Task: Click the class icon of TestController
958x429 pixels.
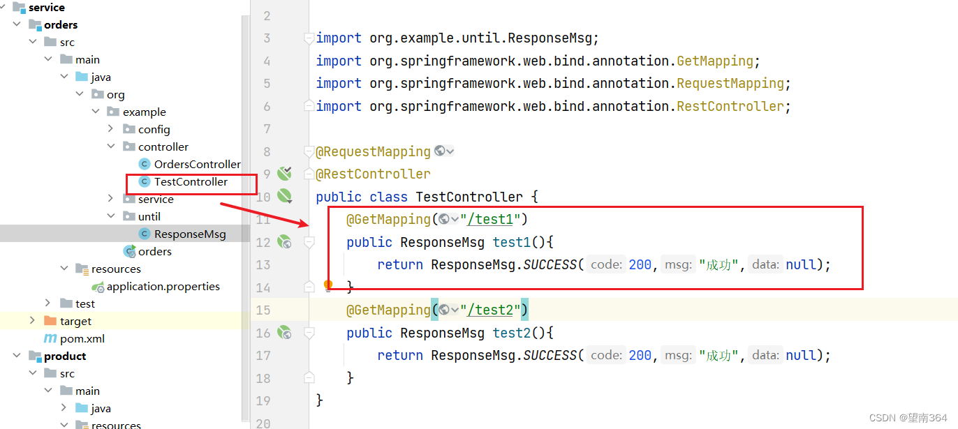Action: coord(145,181)
